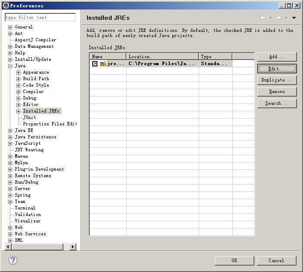
Task: Click the help question mark icon
Action: click(x=13, y=260)
